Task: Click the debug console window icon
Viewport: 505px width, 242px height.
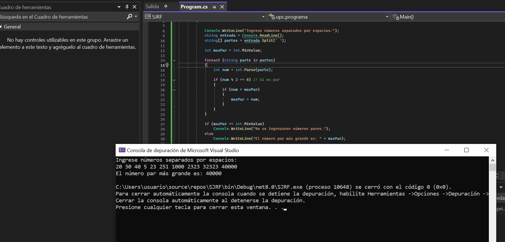Action: tap(122, 150)
